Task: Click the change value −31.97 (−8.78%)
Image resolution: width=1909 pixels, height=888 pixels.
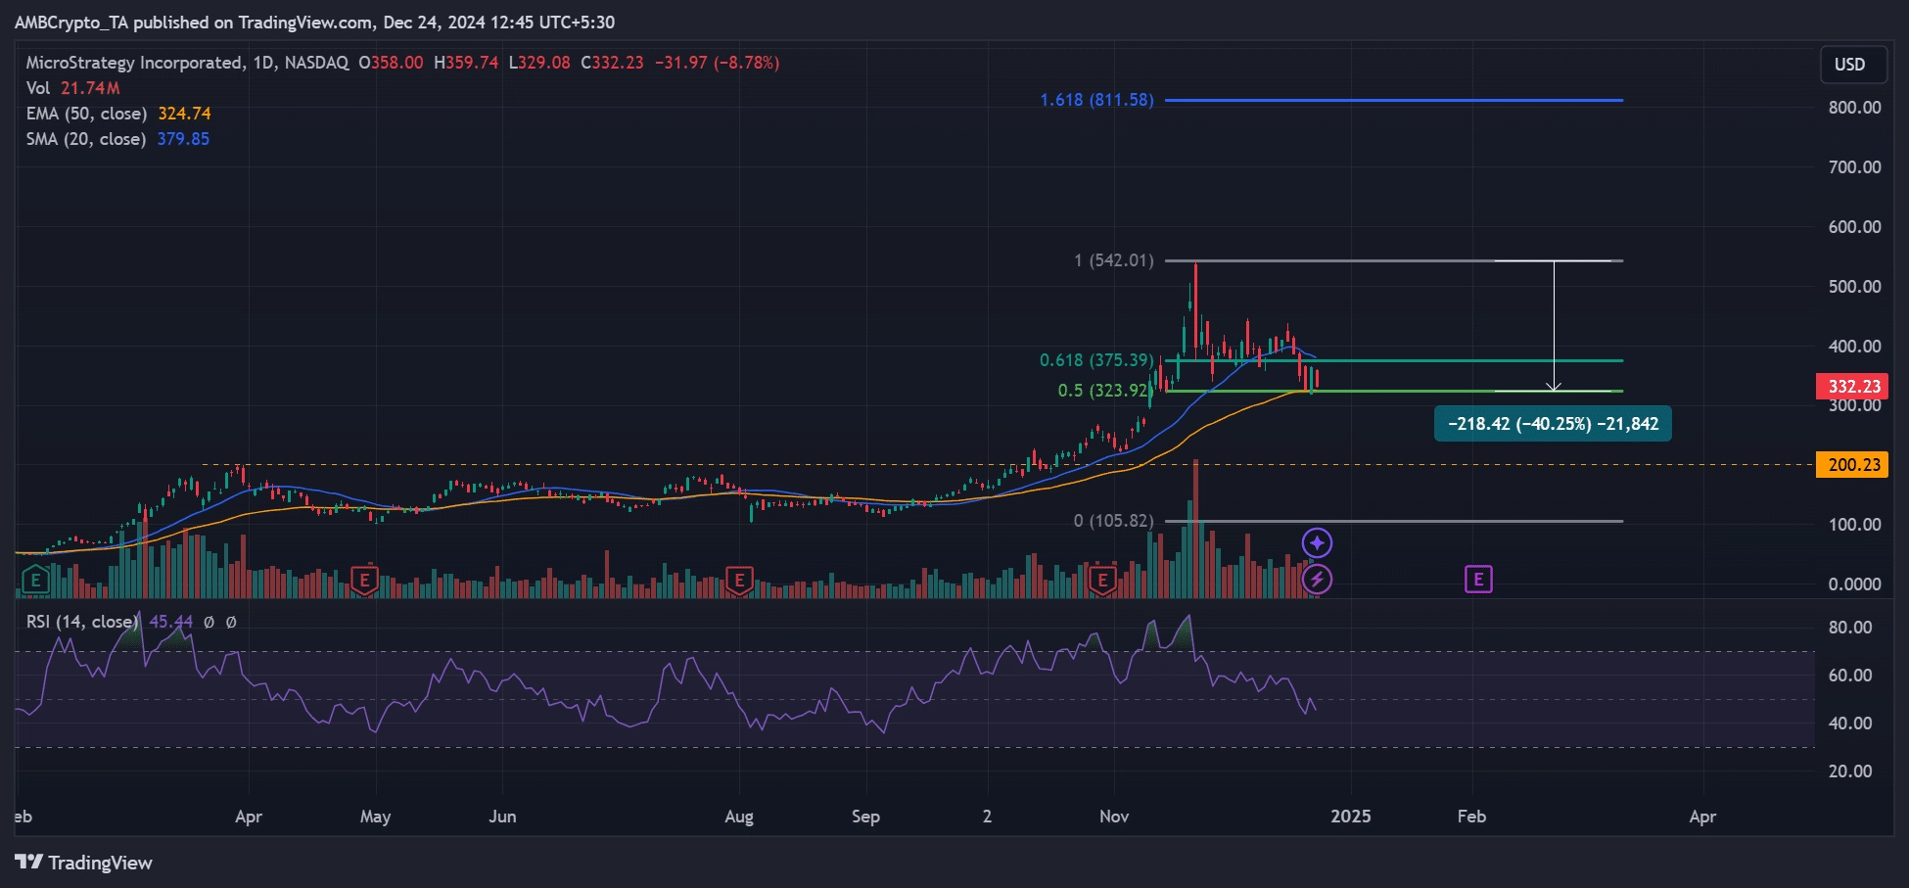Action: click(717, 63)
